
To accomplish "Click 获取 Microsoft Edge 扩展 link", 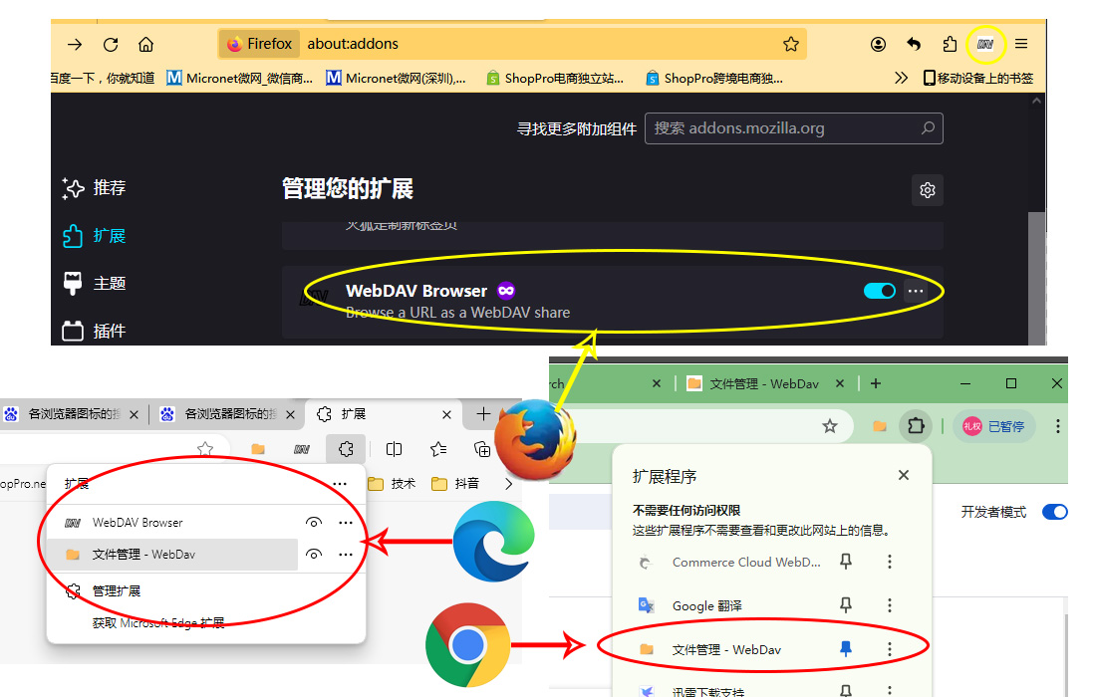I will [158, 623].
